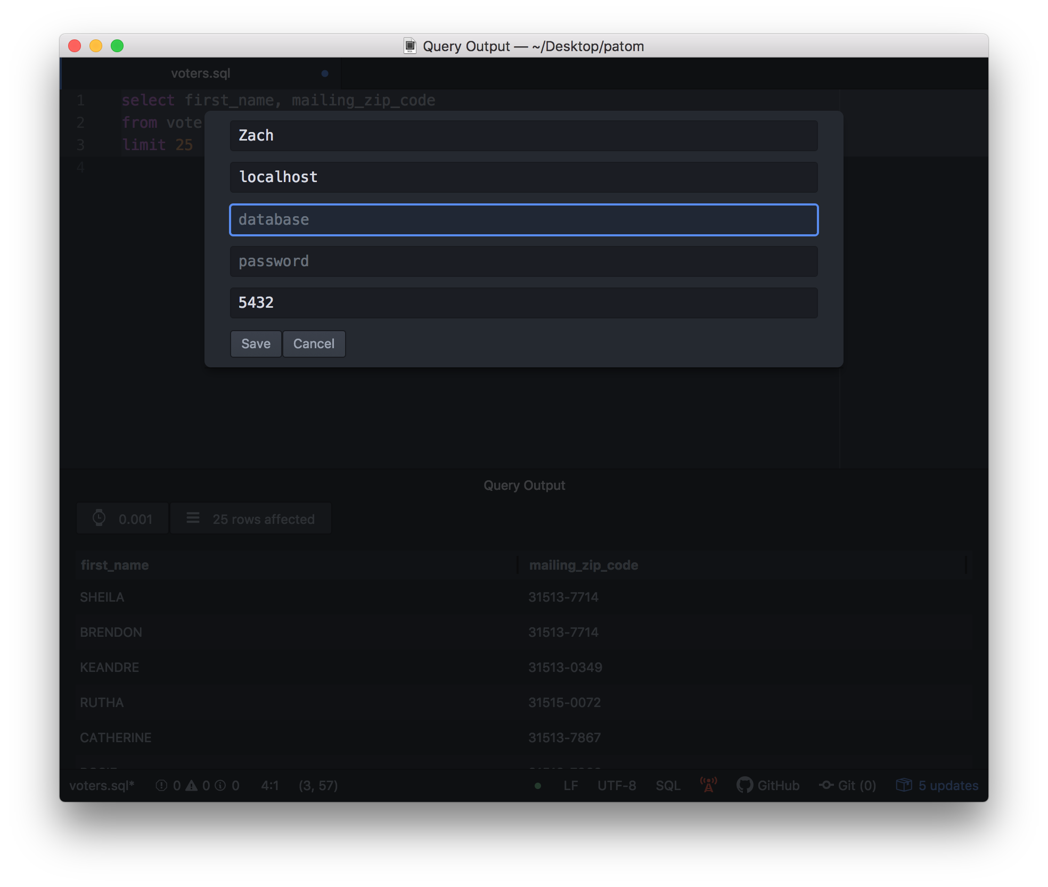Viewport: 1048px width, 887px height.
Task: Click into the password field
Action: pos(523,261)
